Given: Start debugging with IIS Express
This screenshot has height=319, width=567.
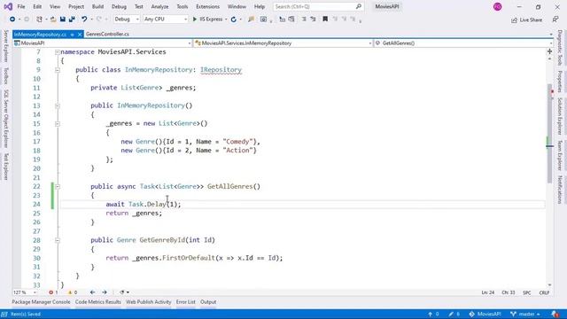Looking at the screenshot, I should coord(207,19).
